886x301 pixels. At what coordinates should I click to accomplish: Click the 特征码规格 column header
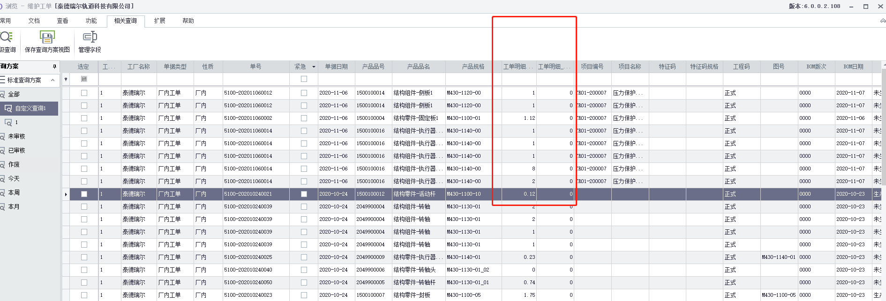tap(704, 67)
